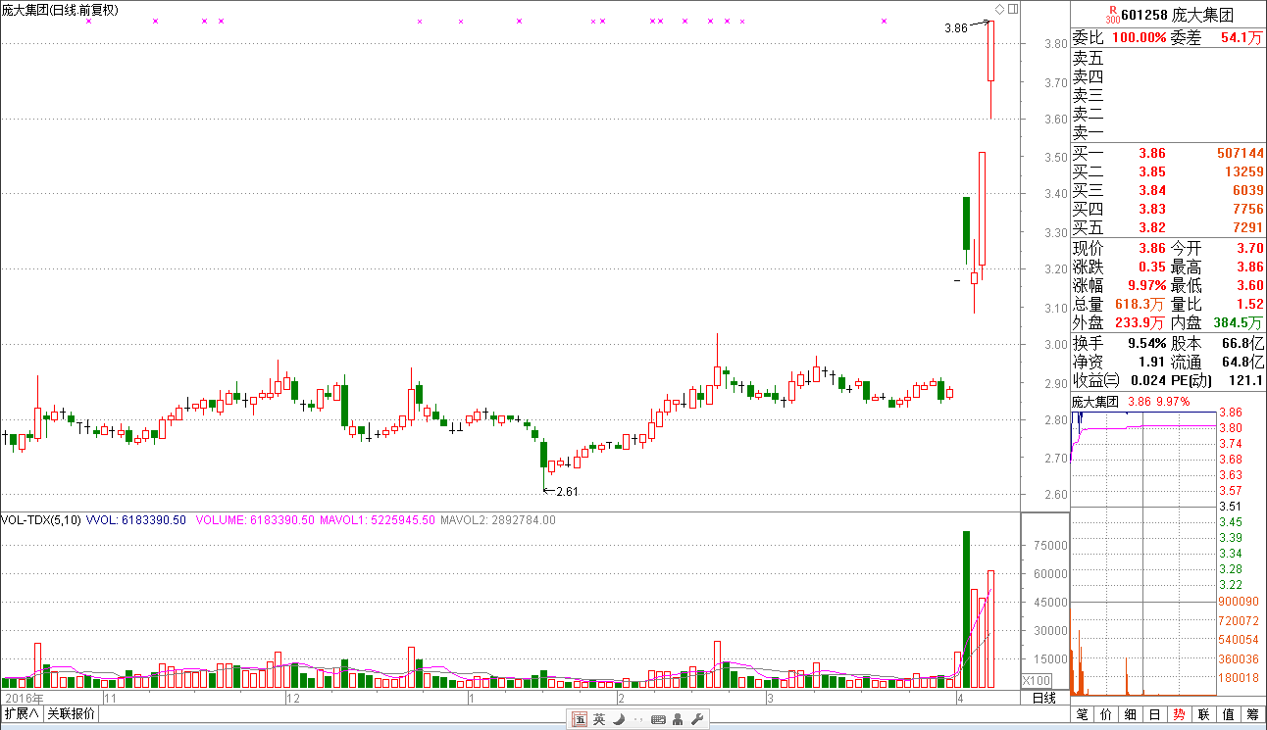This screenshot has width=1267, height=730.
Task: Click the MAVOL2 2892784.00 label
Action: tap(498, 520)
